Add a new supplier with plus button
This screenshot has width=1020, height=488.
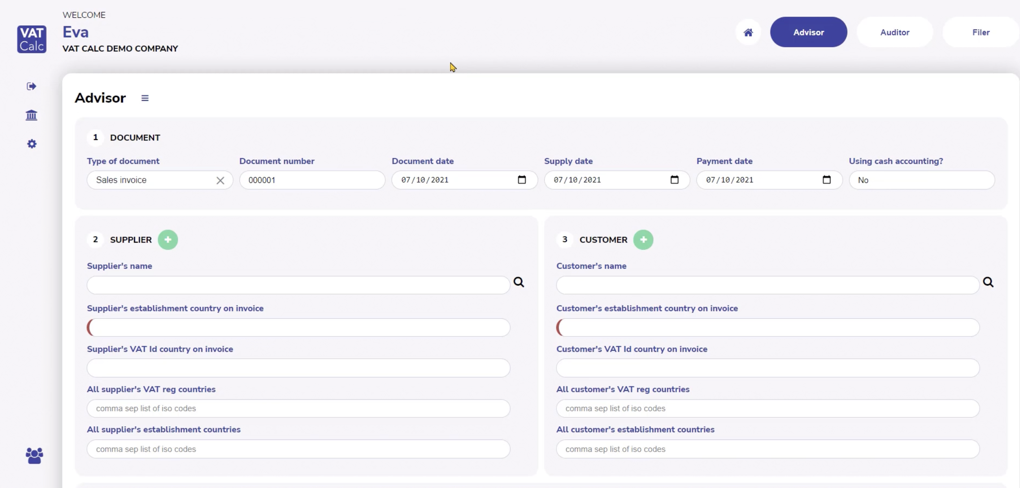click(168, 240)
